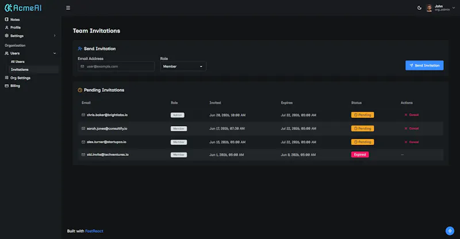
Task: Cancel the alex.turner@startupco.io invitation
Action: click(411, 142)
